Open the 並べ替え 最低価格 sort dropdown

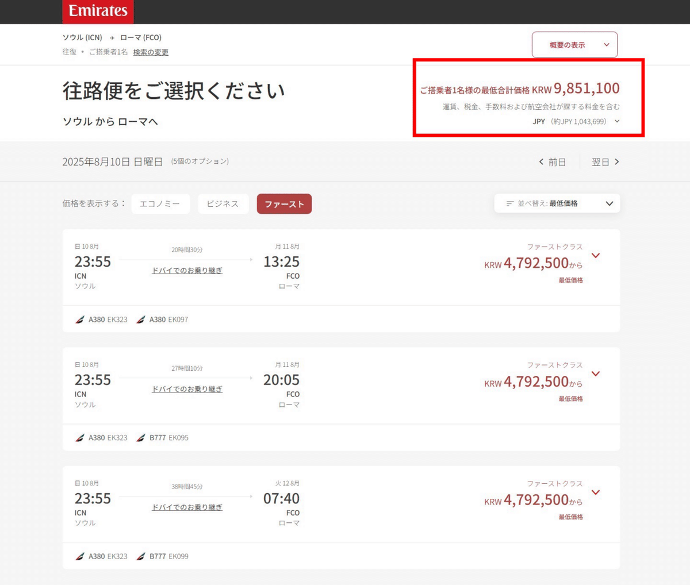557,203
